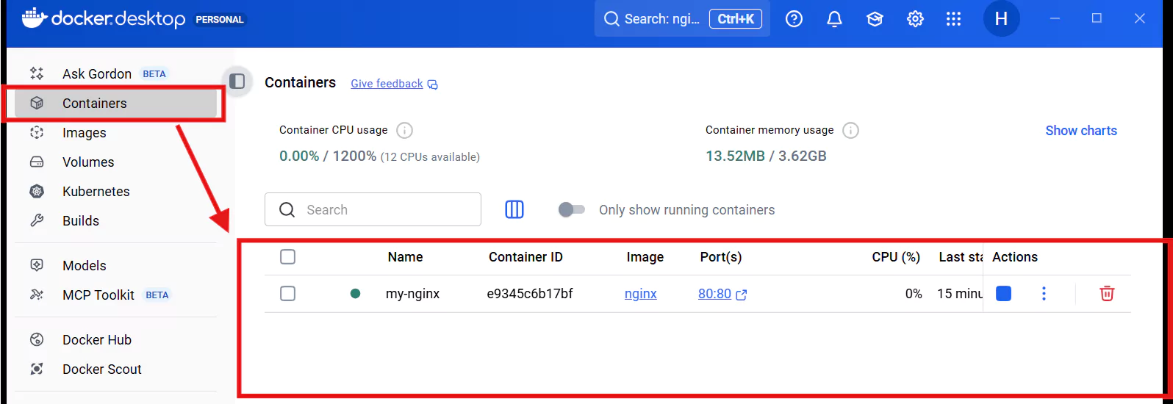Image resolution: width=1173 pixels, height=404 pixels.
Task: Click the 13.52MB / 3.62GB memory value
Action: (766, 156)
